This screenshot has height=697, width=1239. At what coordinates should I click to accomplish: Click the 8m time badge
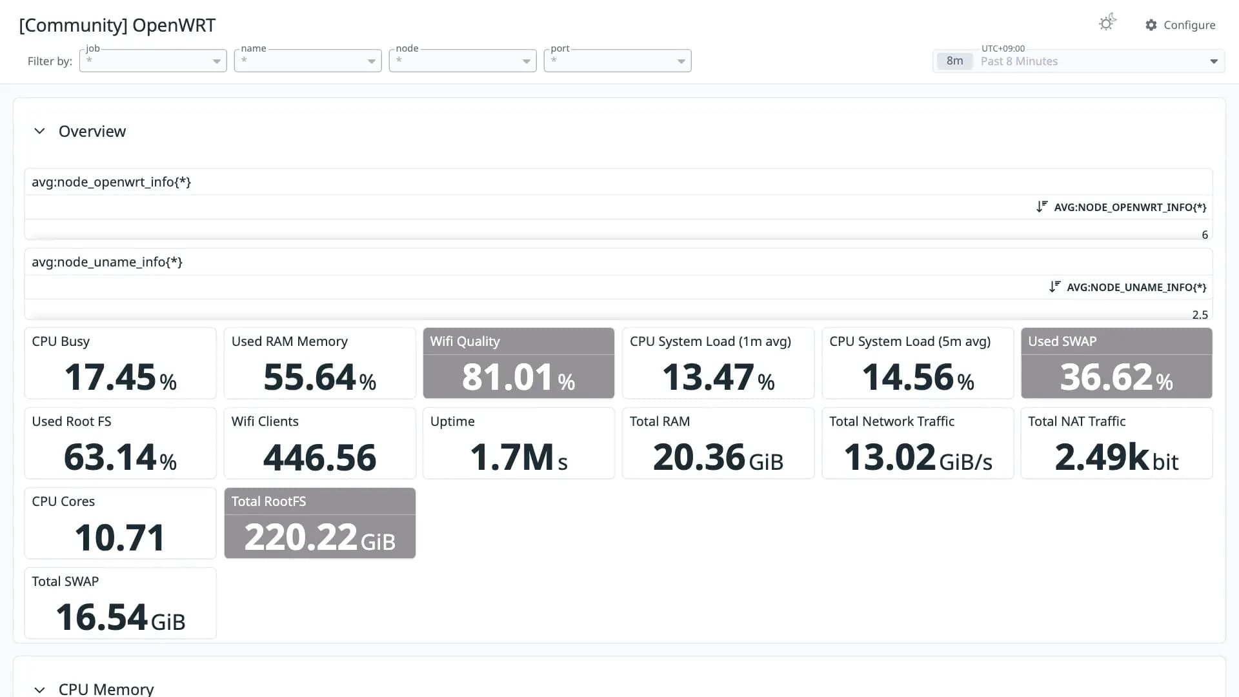pyautogui.click(x=954, y=61)
